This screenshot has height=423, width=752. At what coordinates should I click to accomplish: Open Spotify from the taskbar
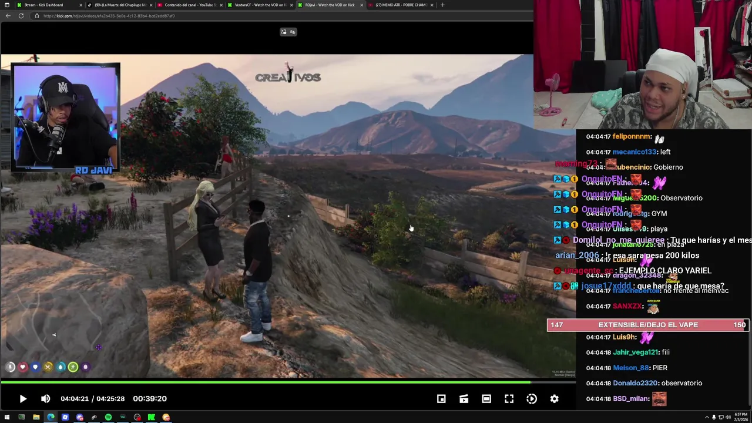108,417
